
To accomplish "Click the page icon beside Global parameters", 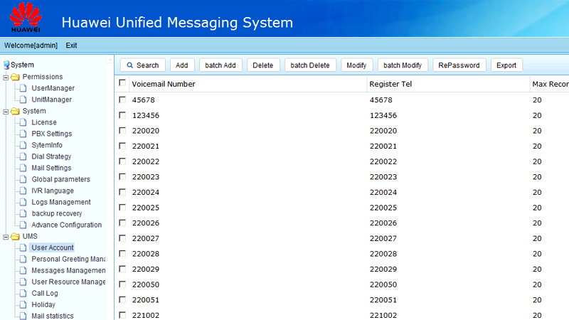I will click(x=23, y=179).
